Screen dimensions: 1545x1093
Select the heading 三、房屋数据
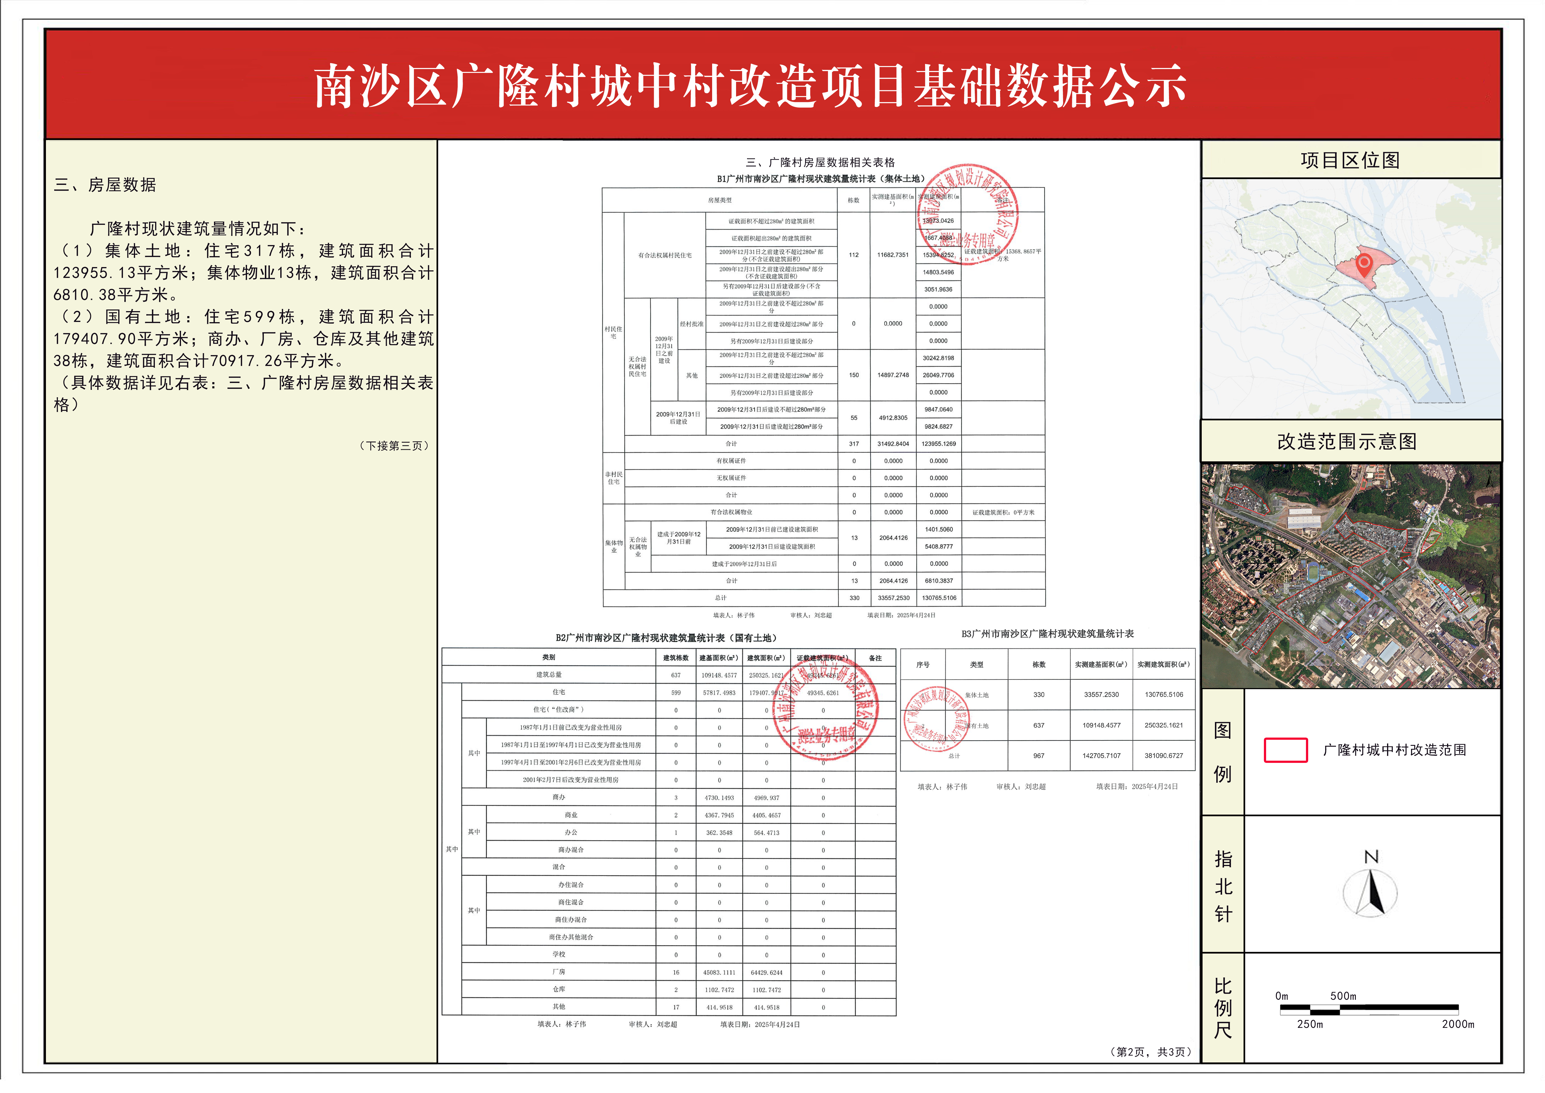pyautogui.click(x=105, y=185)
